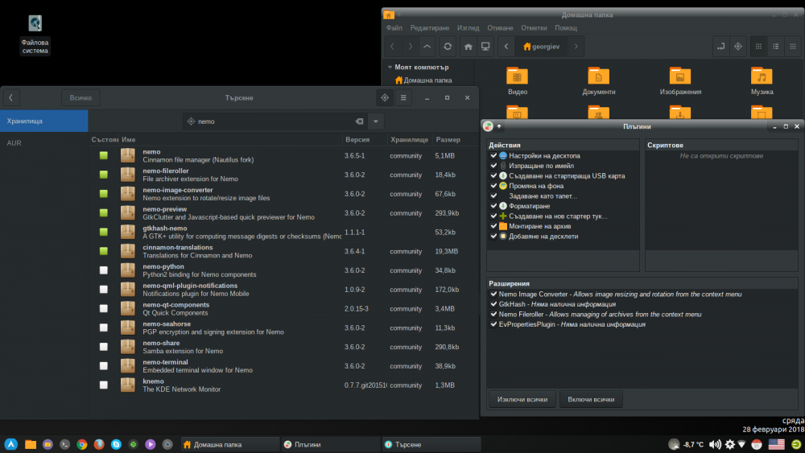Uncheck Настройки на десктопа action
The height and width of the screenshot is (453, 805).
point(494,155)
